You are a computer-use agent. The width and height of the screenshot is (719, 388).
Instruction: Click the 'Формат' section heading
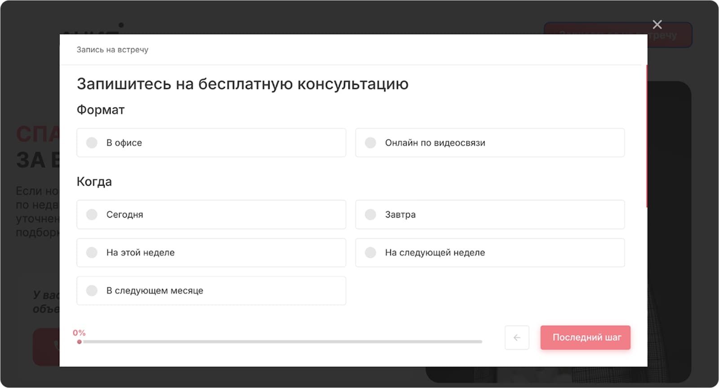point(100,110)
